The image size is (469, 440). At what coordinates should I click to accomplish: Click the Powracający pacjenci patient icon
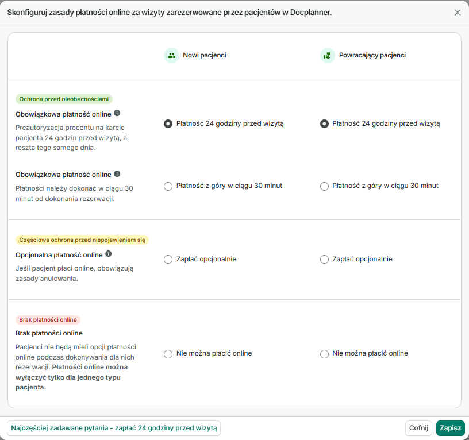(x=328, y=55)
